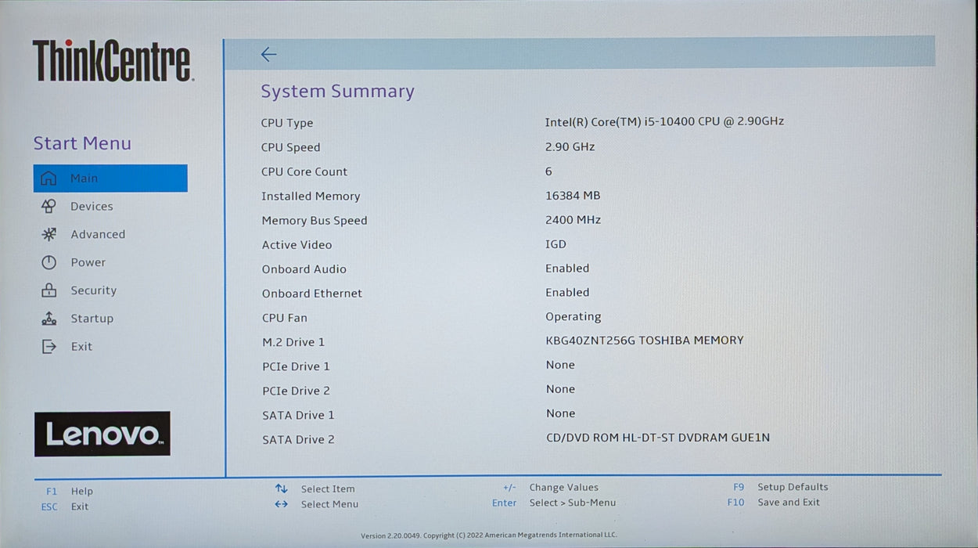Click the SATA Drive 1 label

[x=298, y=416]
